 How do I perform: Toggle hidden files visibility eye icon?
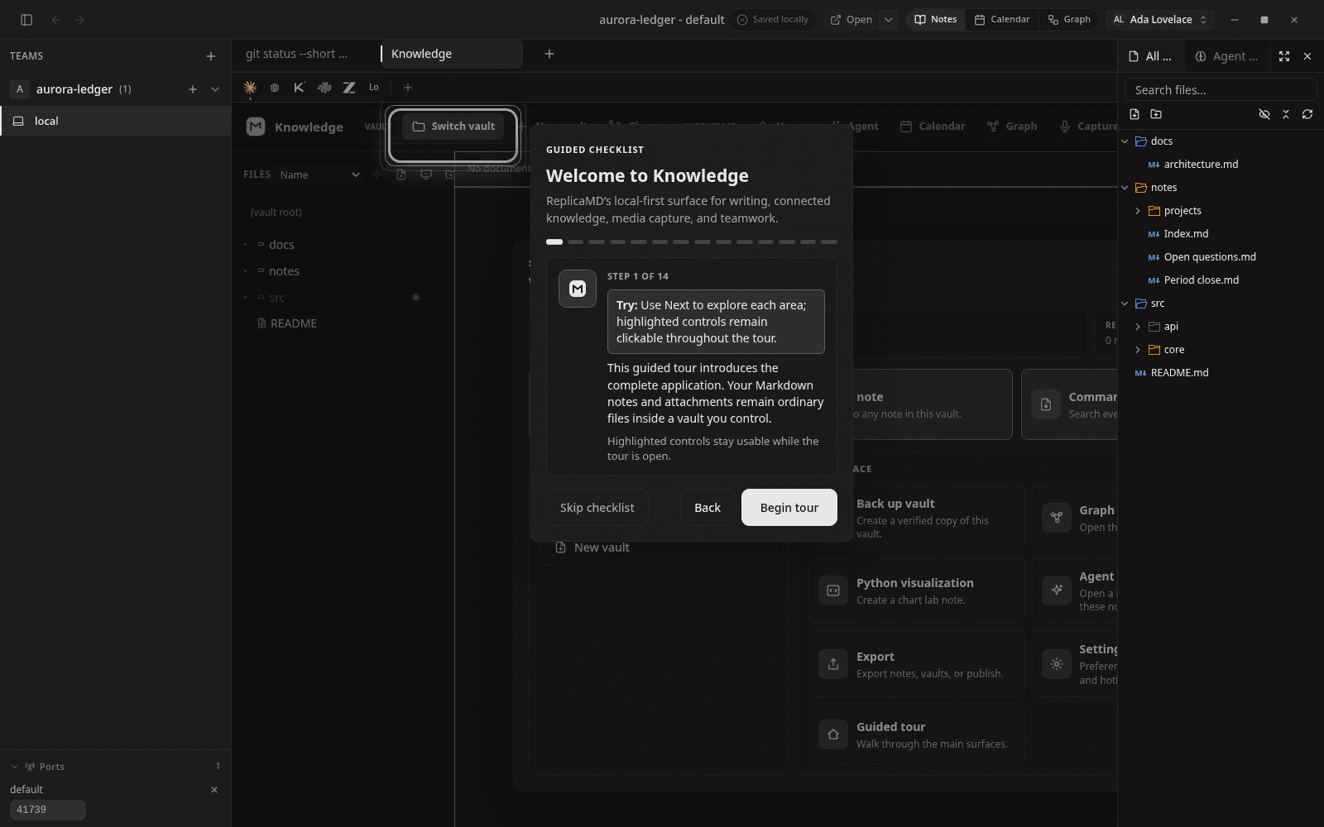pos(1264,114)
